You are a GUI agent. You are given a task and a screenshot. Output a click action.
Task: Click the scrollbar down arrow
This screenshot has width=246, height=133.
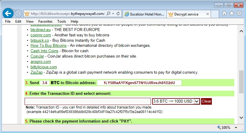(241, 117)
